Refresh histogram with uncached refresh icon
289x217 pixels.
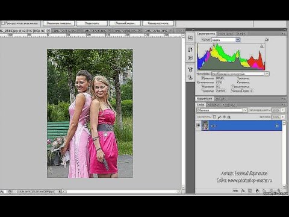(x=267, y=40)
